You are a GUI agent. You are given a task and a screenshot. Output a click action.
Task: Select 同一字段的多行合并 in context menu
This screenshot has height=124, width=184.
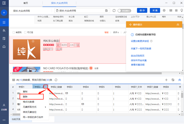coord(33,117)
